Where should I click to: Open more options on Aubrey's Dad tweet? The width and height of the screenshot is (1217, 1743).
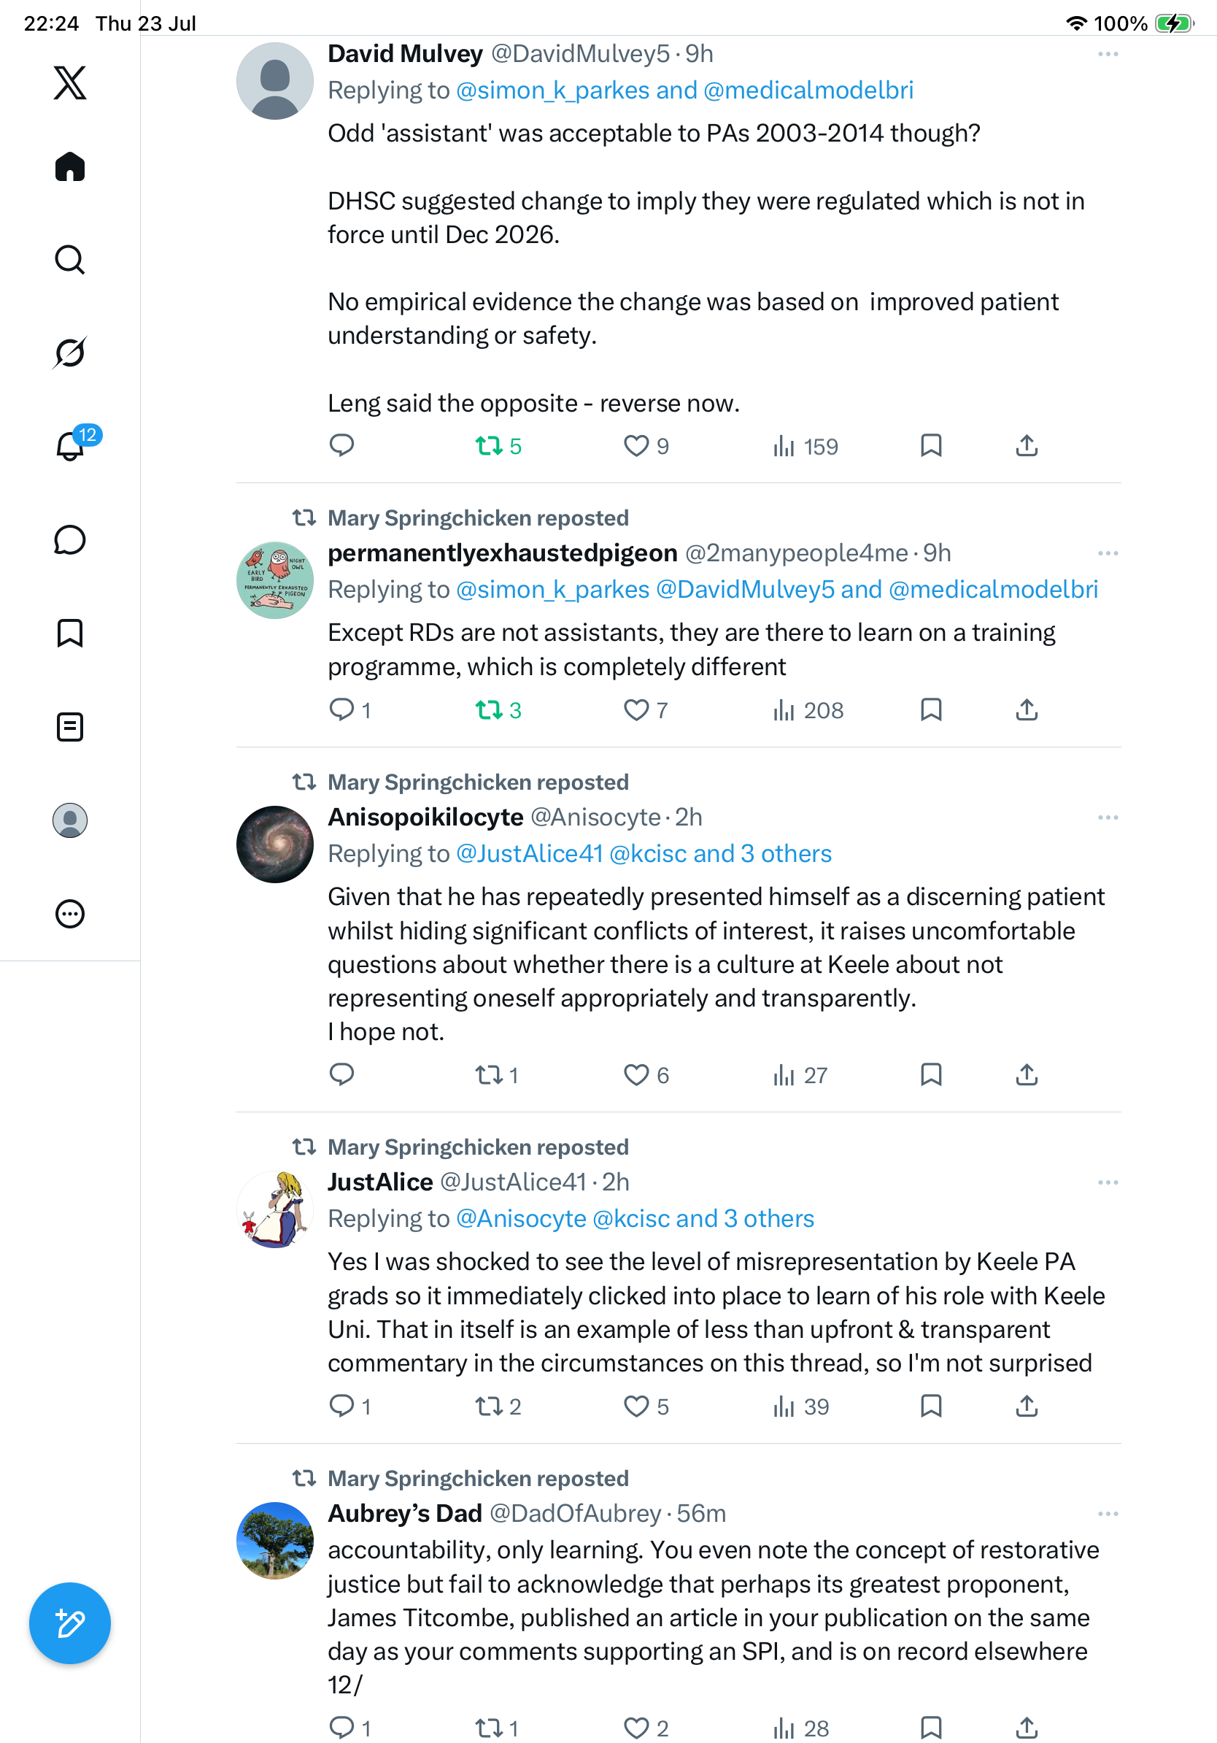pos(1108,1514)
